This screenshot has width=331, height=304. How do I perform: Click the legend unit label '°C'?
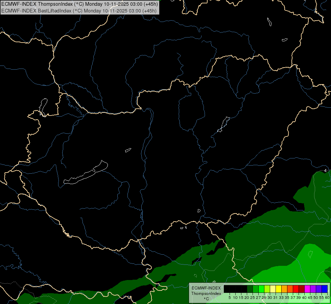[x=207, y=299]
